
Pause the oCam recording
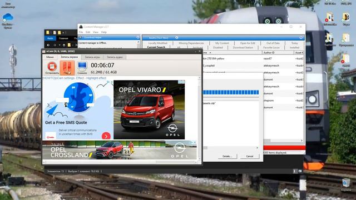point(67,68)
